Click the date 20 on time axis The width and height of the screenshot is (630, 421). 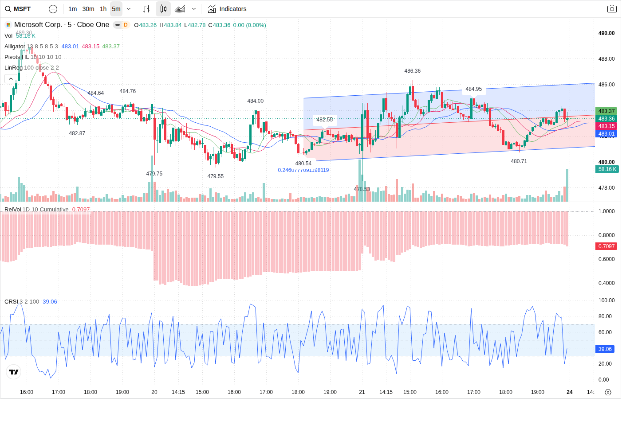[x=154, y=392]
